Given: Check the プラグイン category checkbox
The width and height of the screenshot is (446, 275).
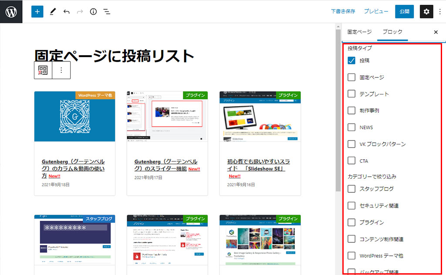Looking at the screenshot, I should click(351, 222).
